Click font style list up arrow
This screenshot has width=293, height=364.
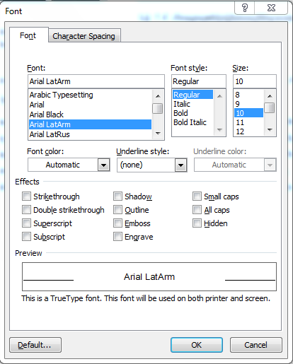(219, 96)
